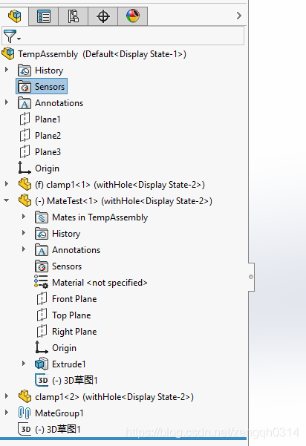Click the highlighted Sensors folder icon

(25, 87)
